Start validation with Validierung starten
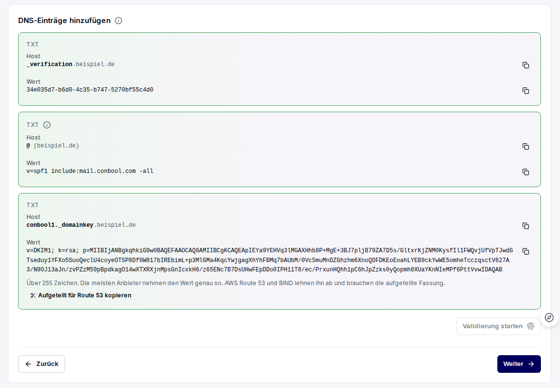560x388 pixels. click(x=498, y=326)
